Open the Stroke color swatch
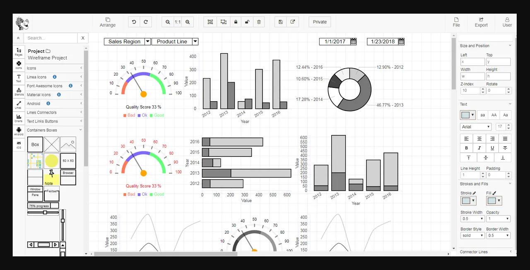The image size is (530, 270). tap(468, 201)
